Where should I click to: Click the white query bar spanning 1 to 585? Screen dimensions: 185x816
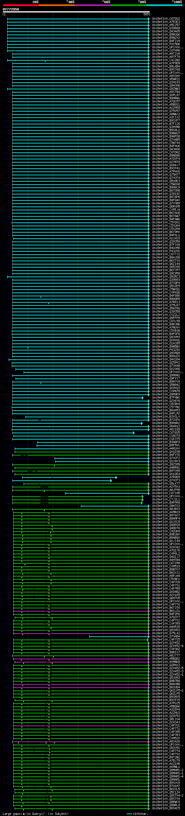76,12
